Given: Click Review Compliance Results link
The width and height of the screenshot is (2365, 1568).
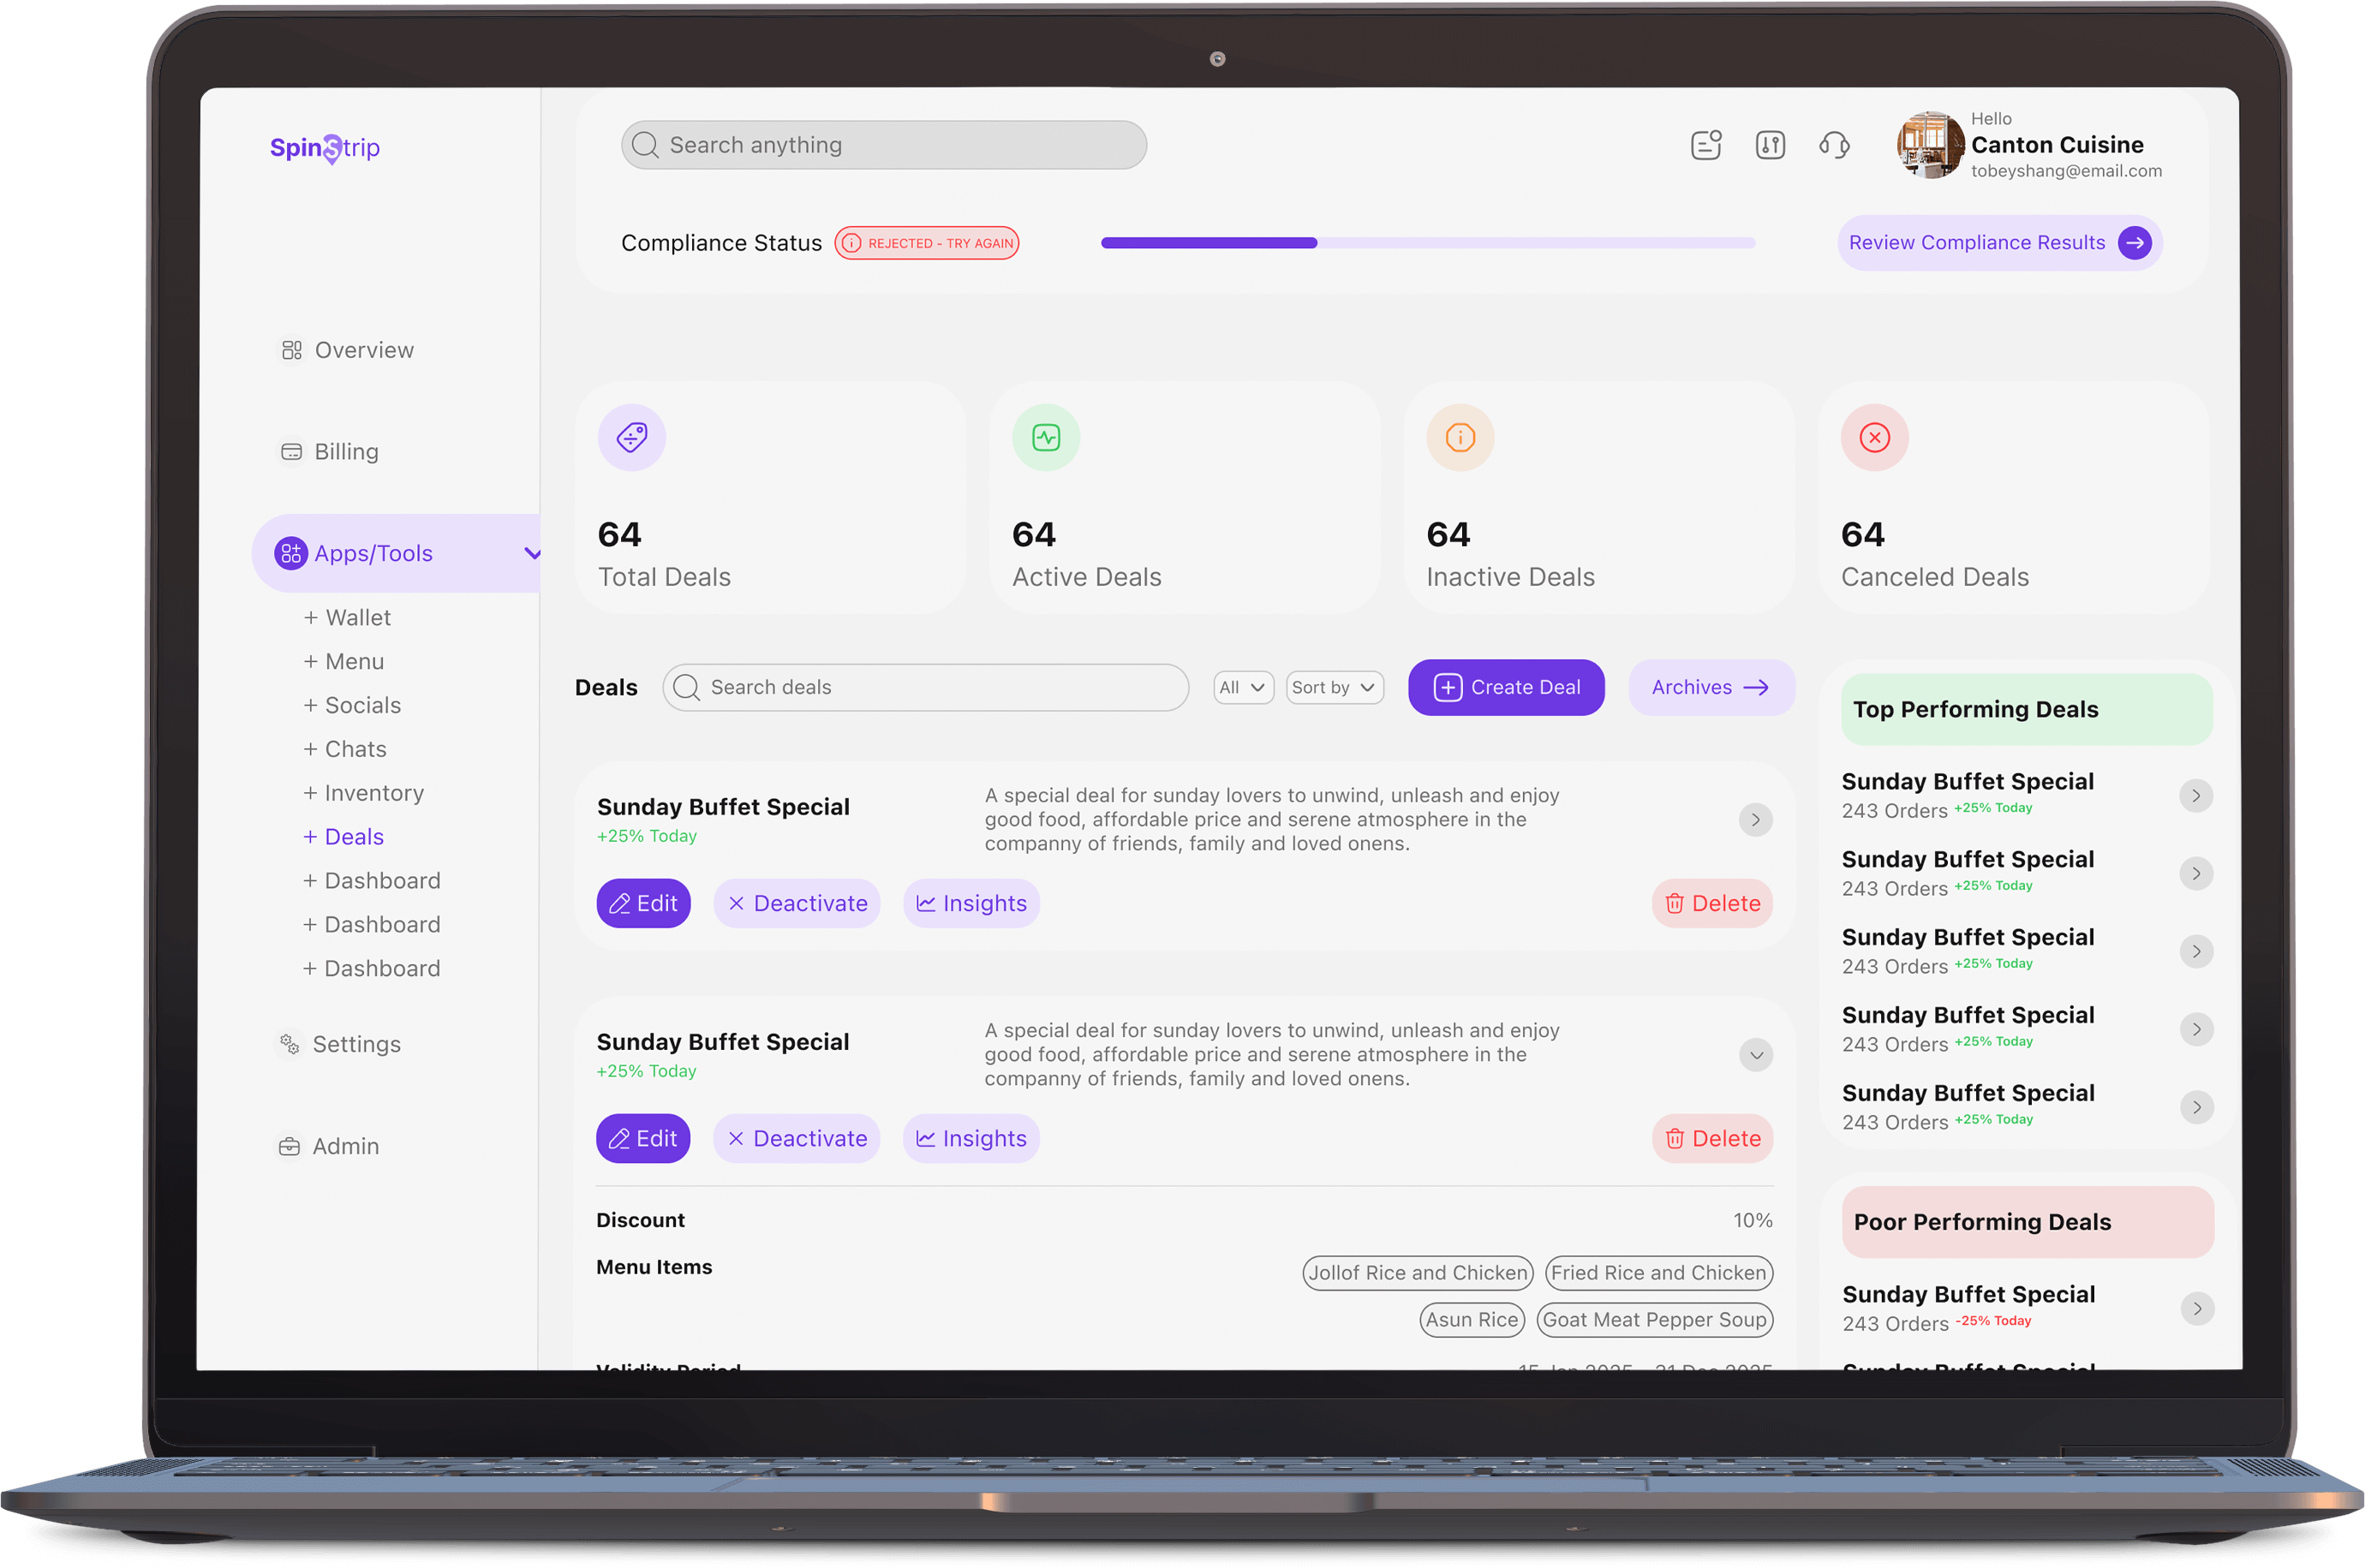Looking at the screenshot, I should point(1999,243).
